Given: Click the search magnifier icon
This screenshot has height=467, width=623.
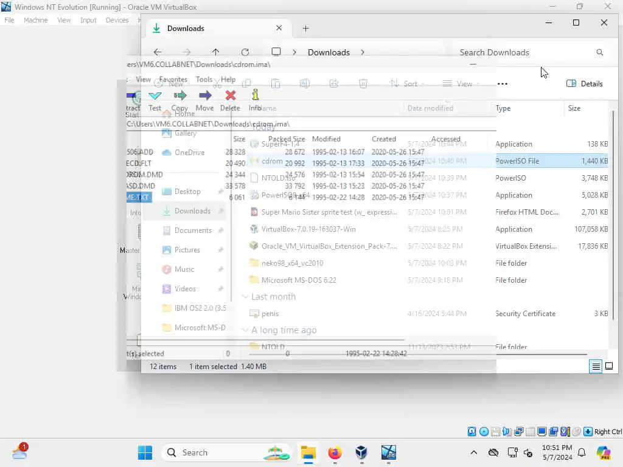Looking at the screenshot, I should pyautogui.click(x=599, y=52).
